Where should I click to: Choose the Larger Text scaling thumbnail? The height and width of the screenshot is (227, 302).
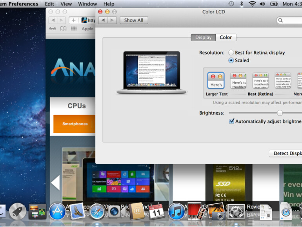pyautogui.click(x=216, y=81)
